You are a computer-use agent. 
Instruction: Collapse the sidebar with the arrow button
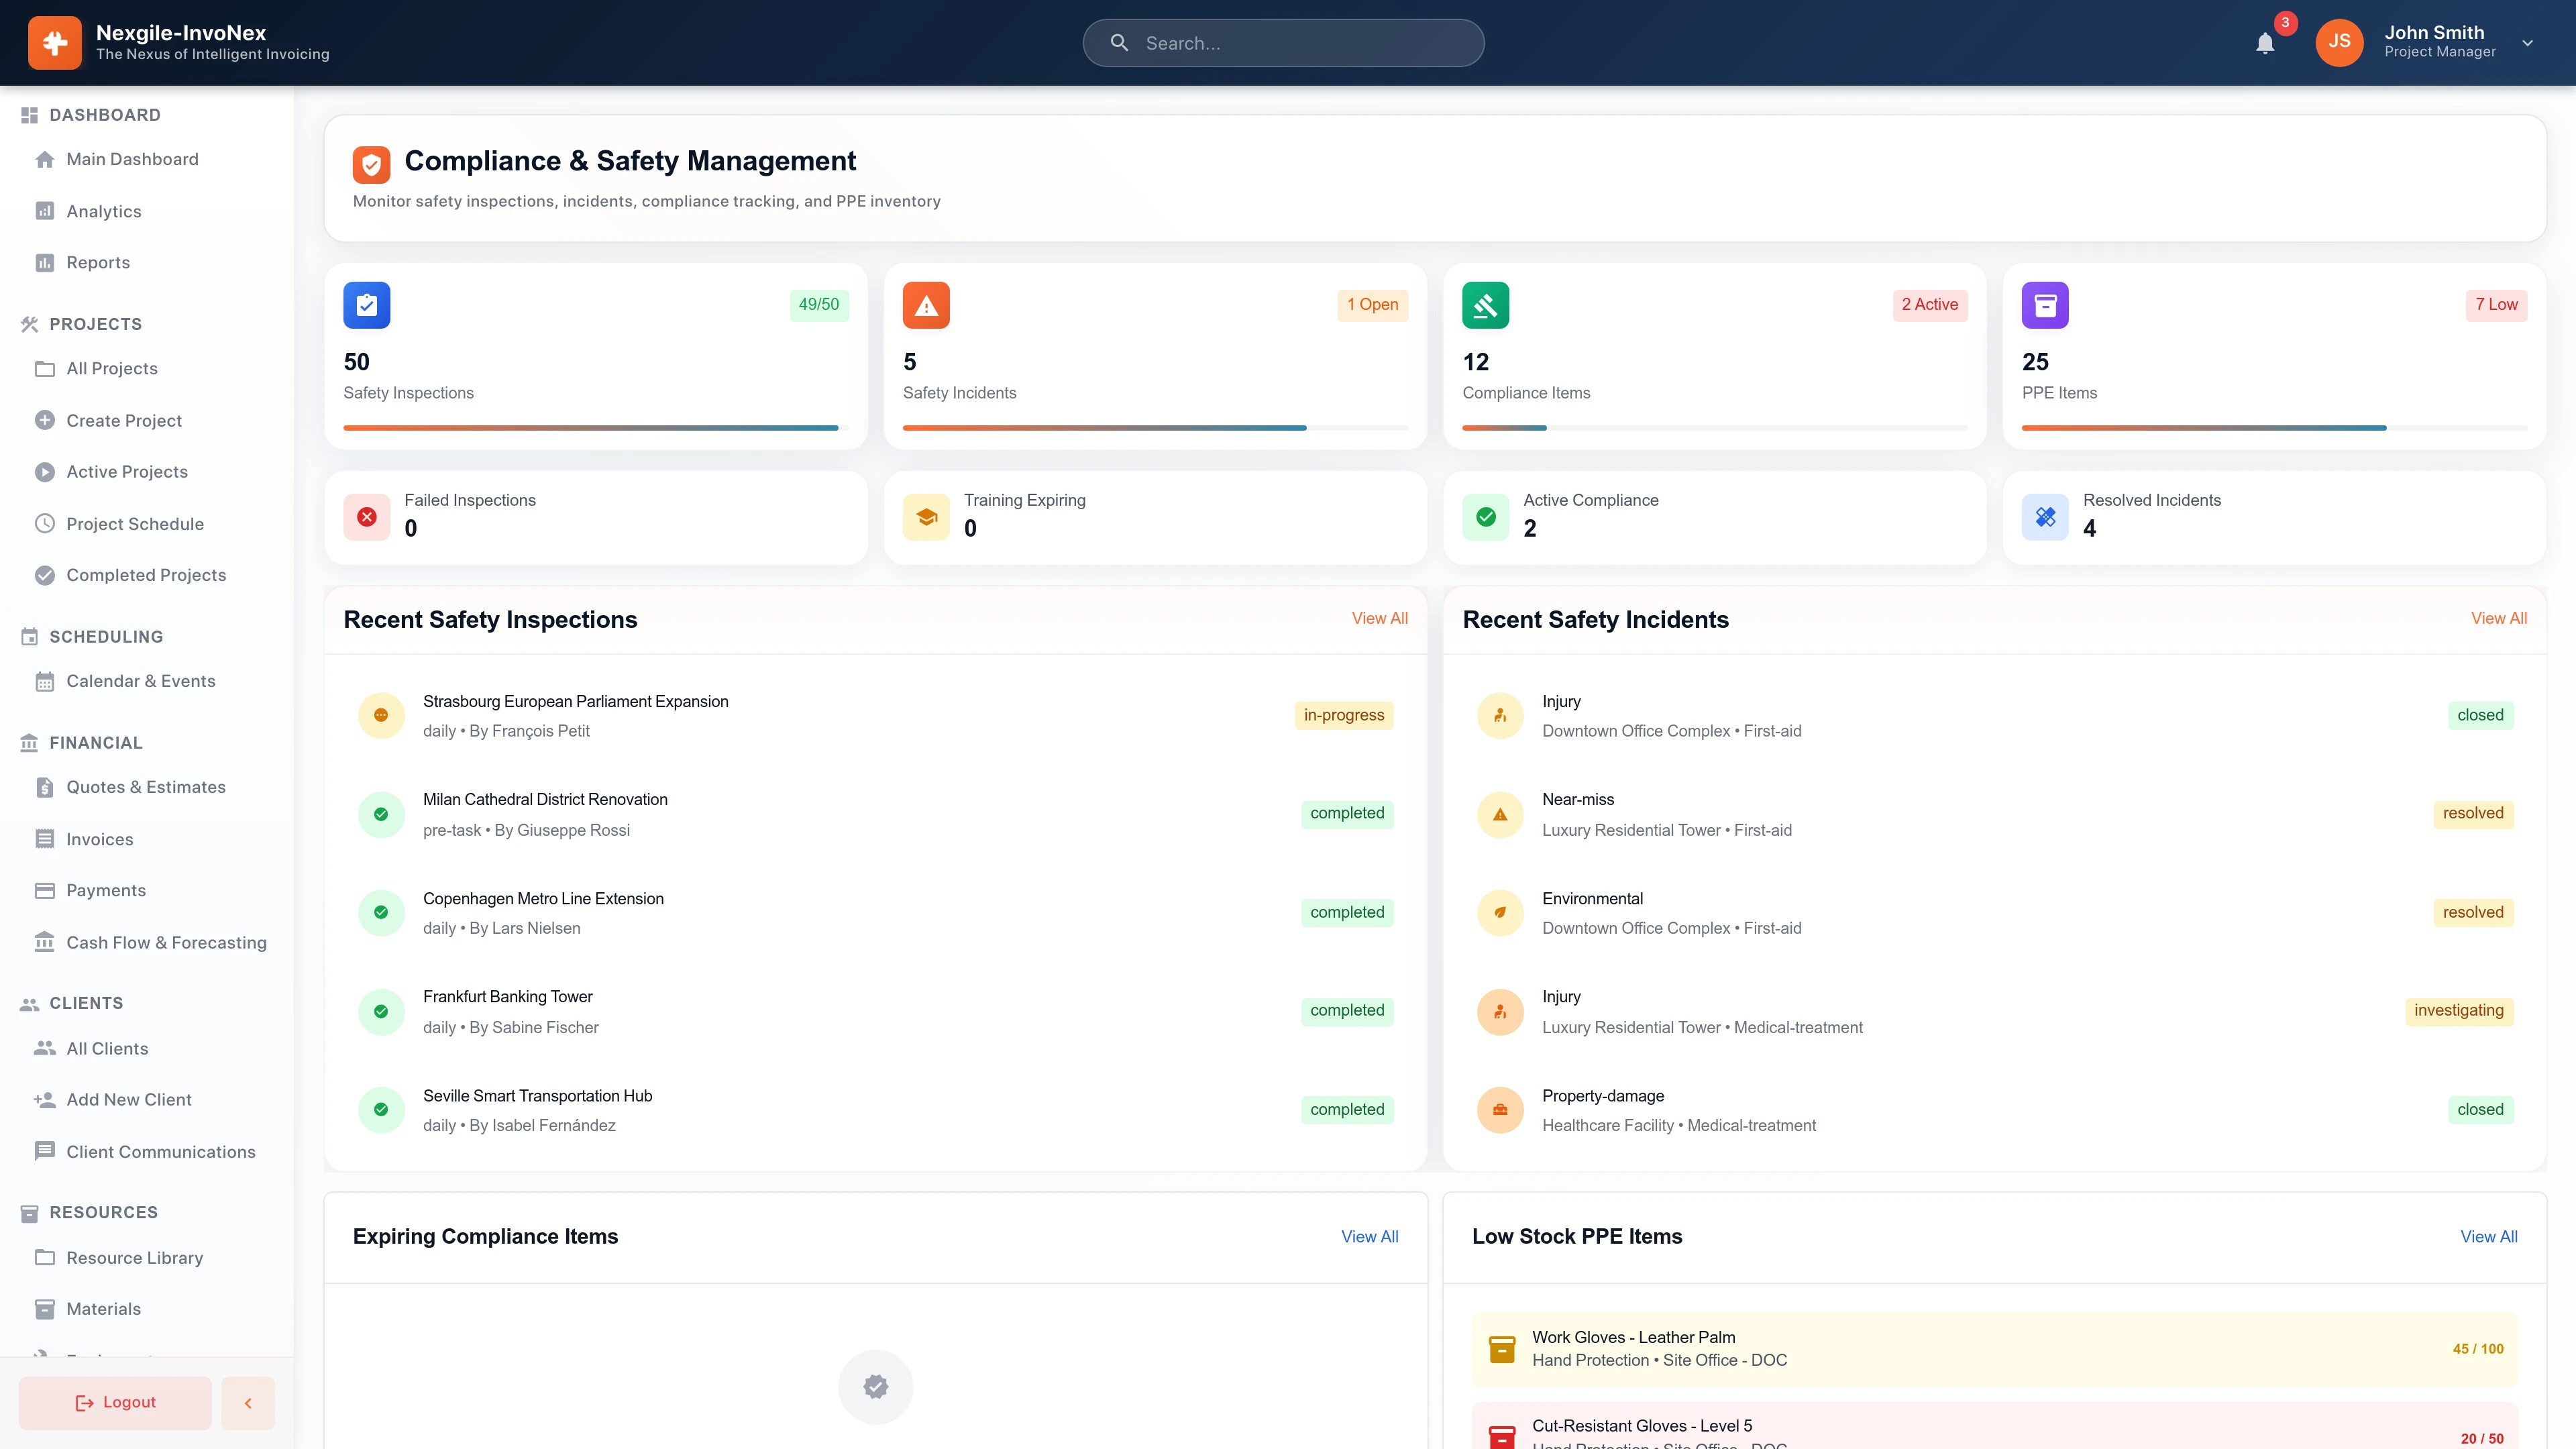coord(247,1402)
